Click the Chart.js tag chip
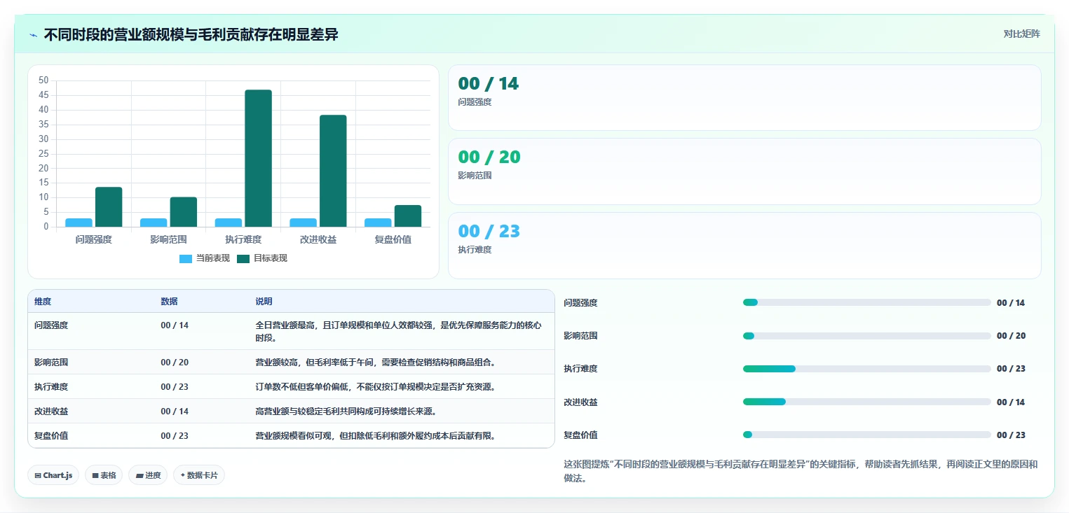This screenshot has width=1069, height=513. point(53,475)
